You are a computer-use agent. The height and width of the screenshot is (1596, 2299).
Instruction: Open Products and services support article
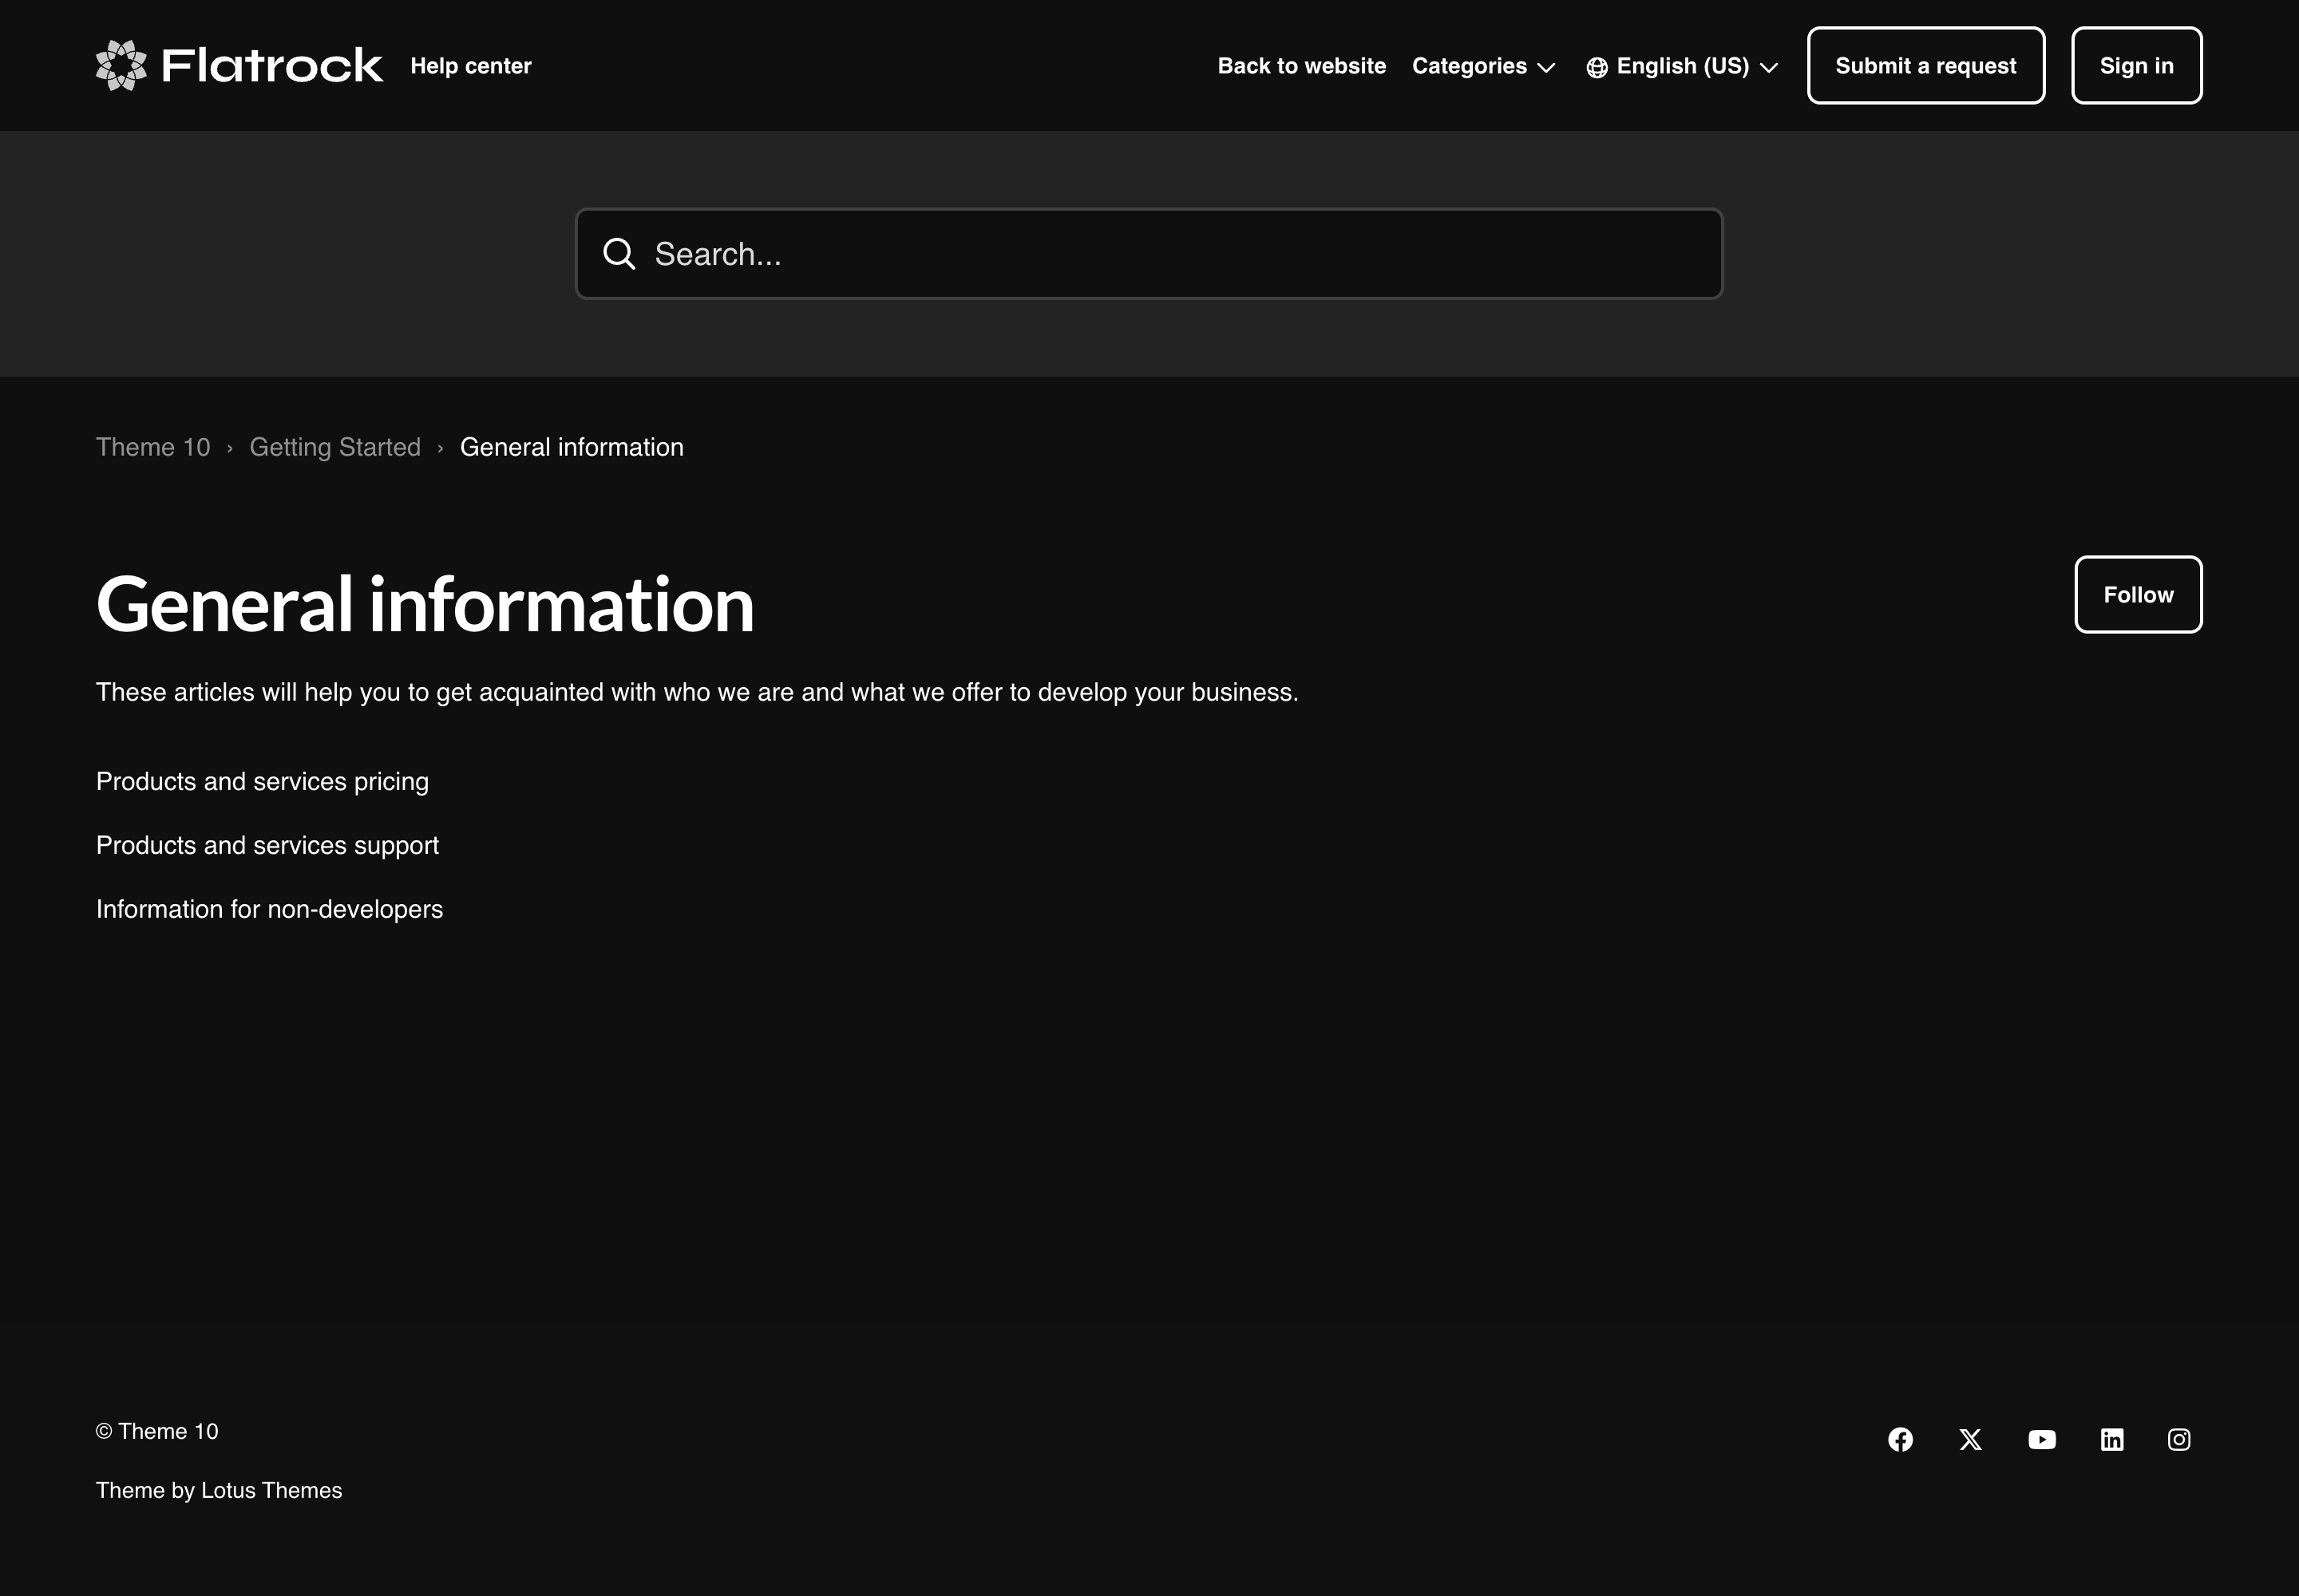(267, 845)
